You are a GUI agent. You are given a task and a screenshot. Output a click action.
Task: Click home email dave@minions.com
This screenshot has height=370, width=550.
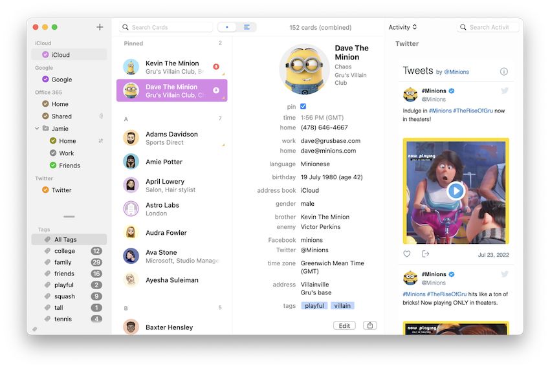point(328,151)
